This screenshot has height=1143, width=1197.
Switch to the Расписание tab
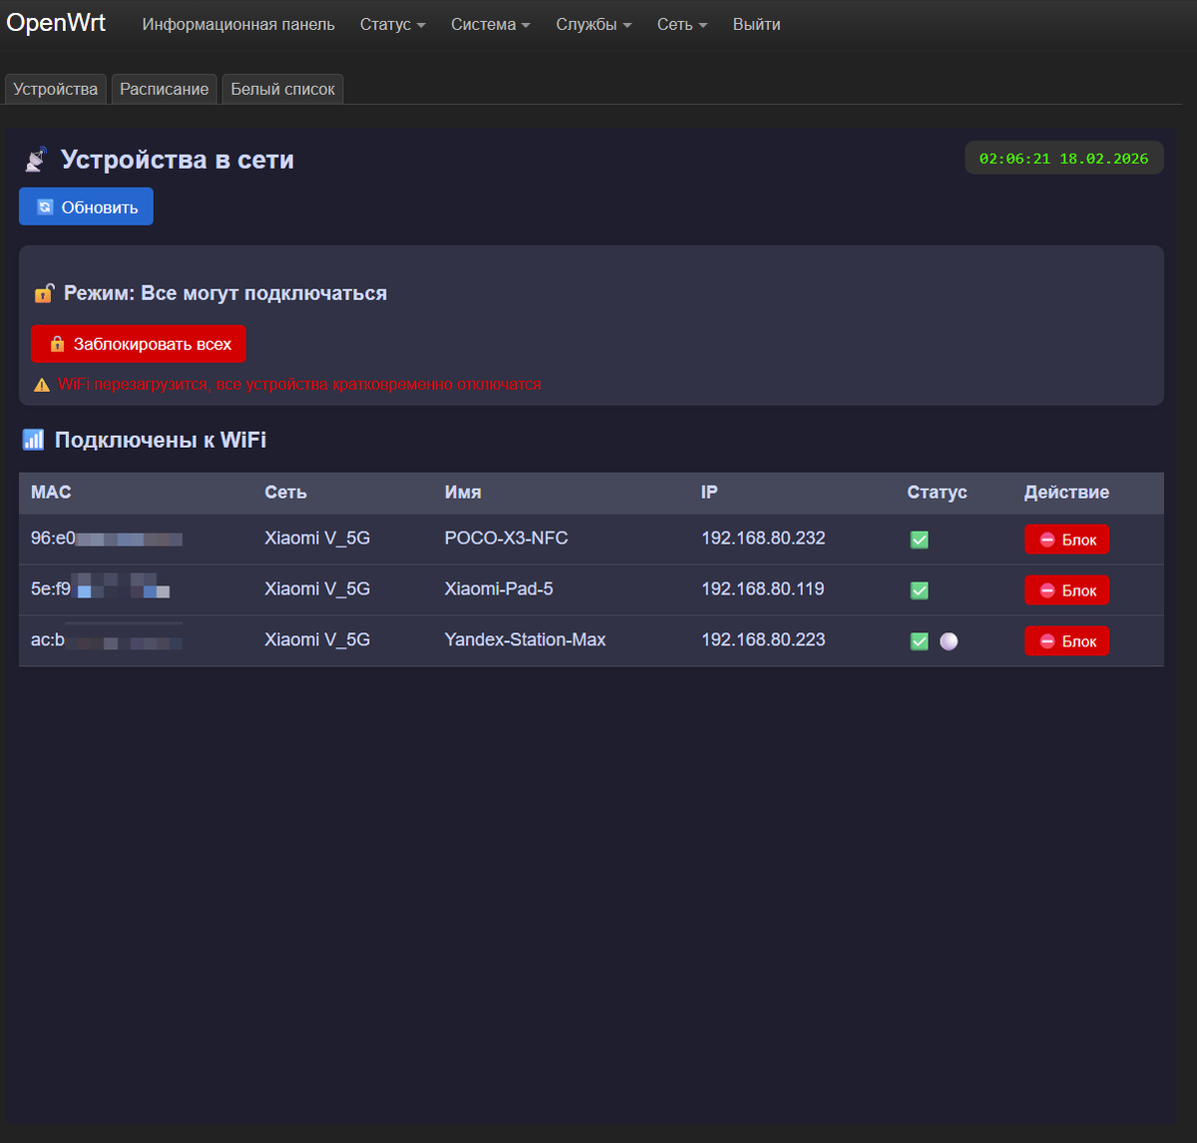click(x=165, y=89)
